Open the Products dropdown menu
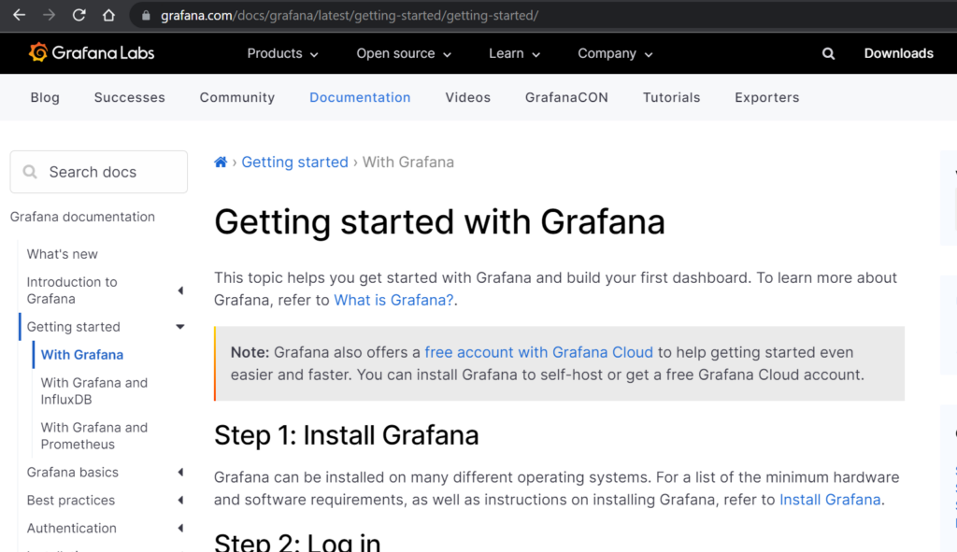 (x=282, y=54)
